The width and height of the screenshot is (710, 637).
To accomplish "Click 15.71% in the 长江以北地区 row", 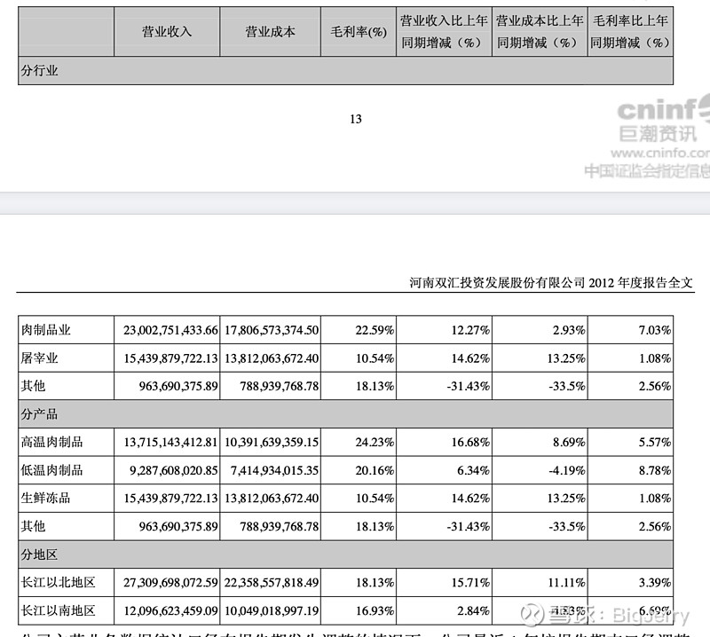I will 470,582.
